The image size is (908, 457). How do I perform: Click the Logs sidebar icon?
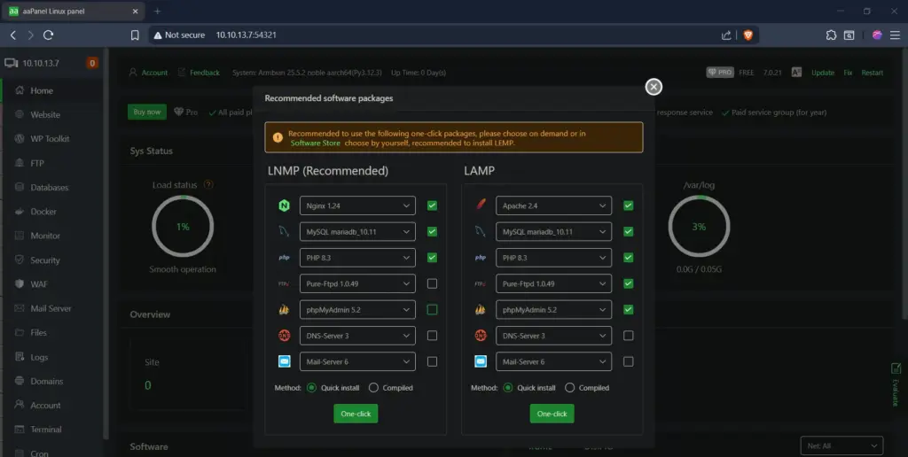20,357
